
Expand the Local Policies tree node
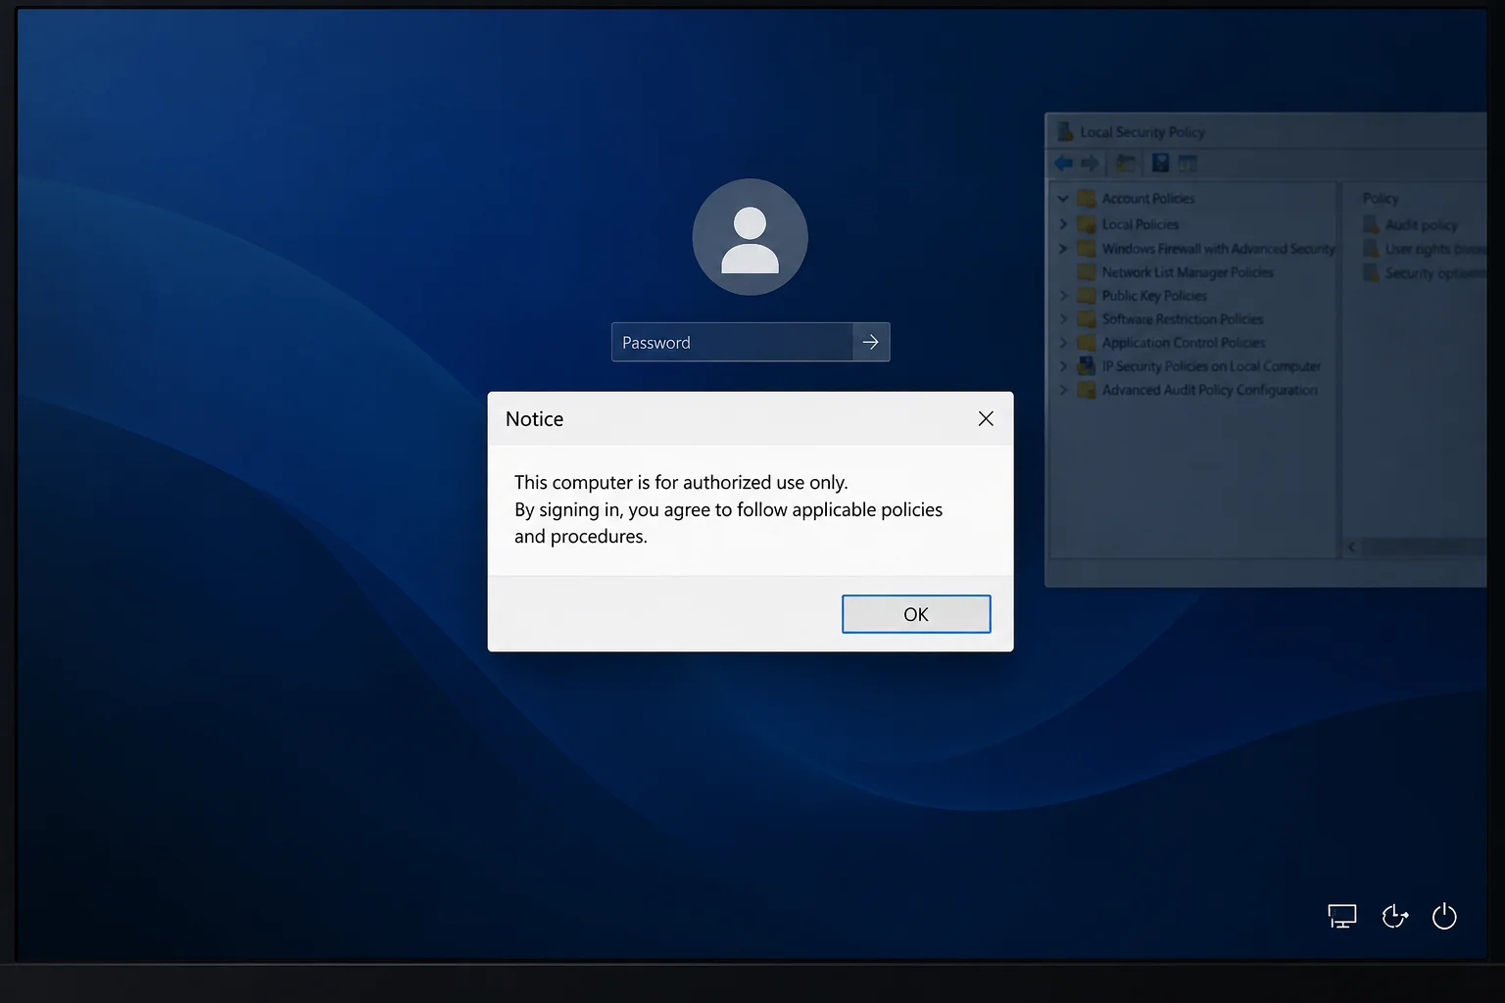tap(1063, 224)
